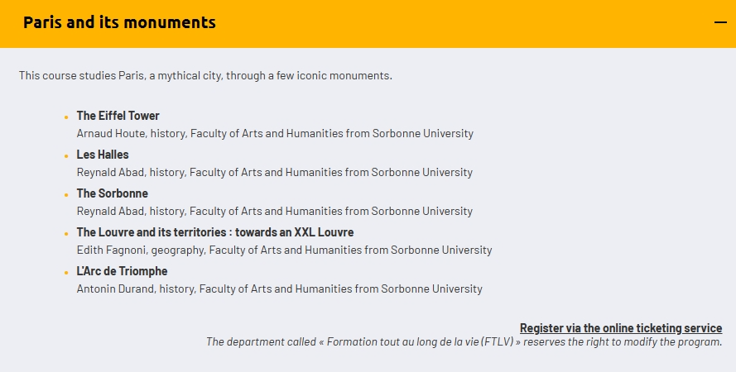
Task: Click the Antonin Durand lecturer line
Action: [x=279, y=289]
